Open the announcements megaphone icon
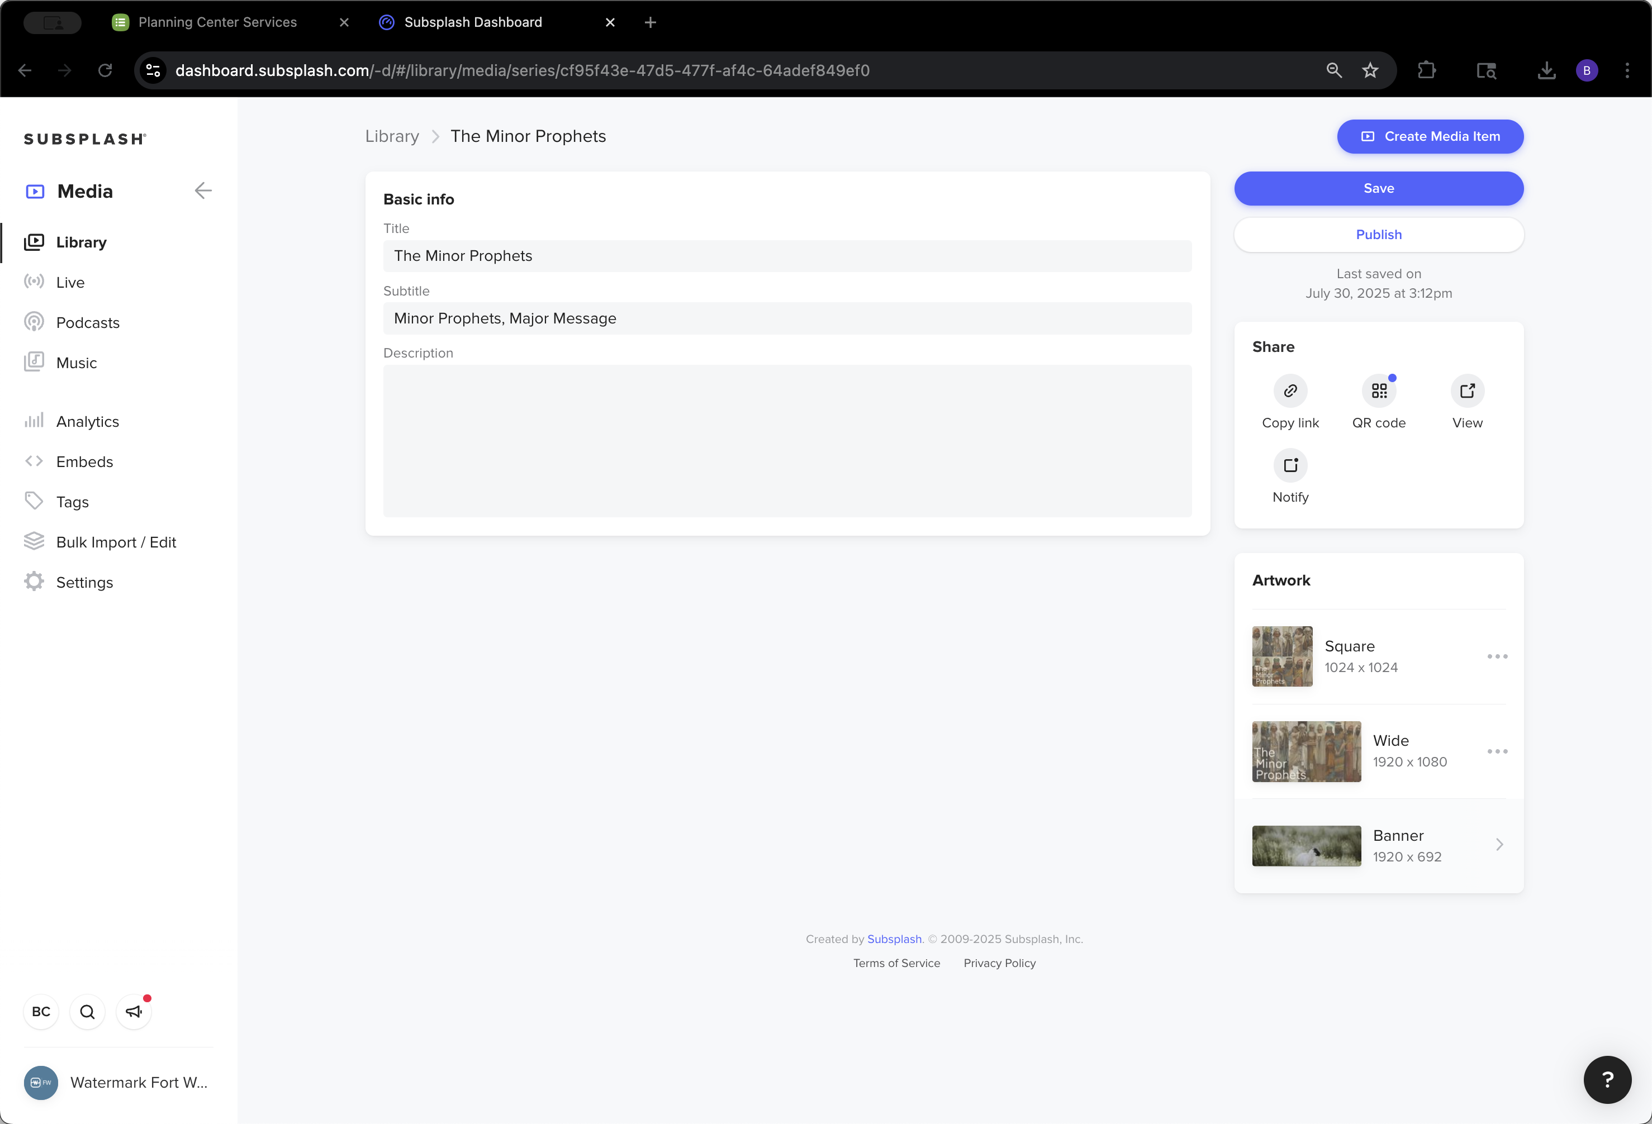 (134, 1011)
